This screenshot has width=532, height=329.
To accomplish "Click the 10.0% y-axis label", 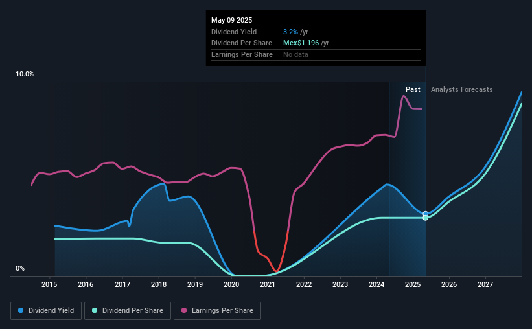I will pyautogui.click(x=25, y=74).
